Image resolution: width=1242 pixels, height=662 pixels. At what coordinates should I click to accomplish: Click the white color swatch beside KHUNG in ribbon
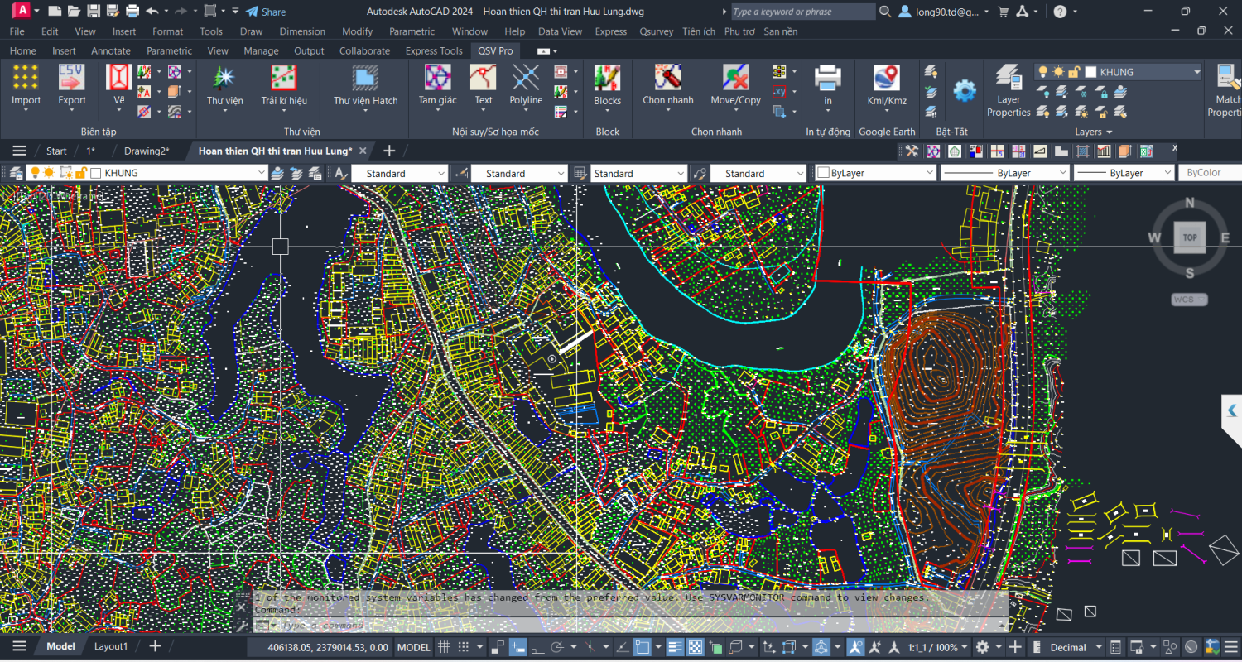[1090, 72]
